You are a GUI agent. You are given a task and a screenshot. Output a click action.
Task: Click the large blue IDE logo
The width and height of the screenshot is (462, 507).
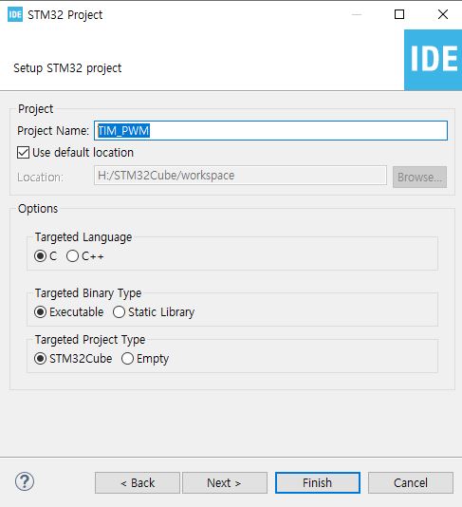pos(434,60)
